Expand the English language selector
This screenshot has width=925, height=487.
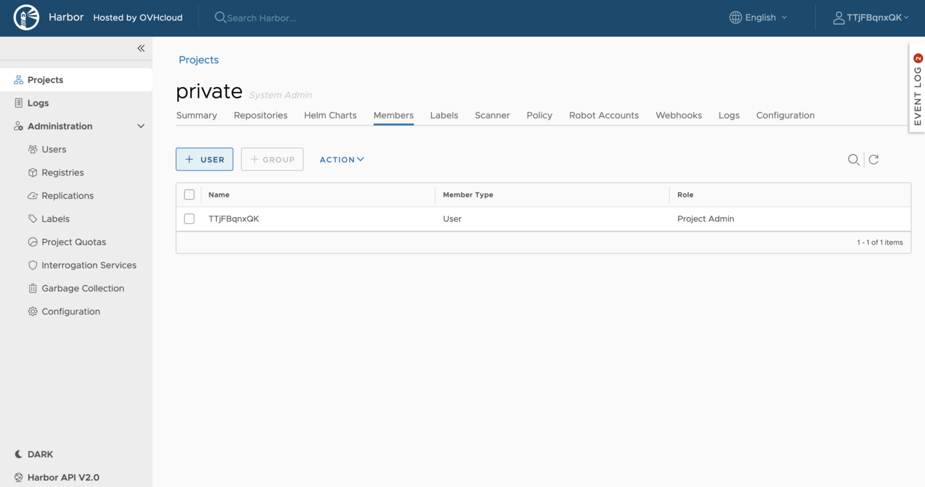[x=758, y=17]
